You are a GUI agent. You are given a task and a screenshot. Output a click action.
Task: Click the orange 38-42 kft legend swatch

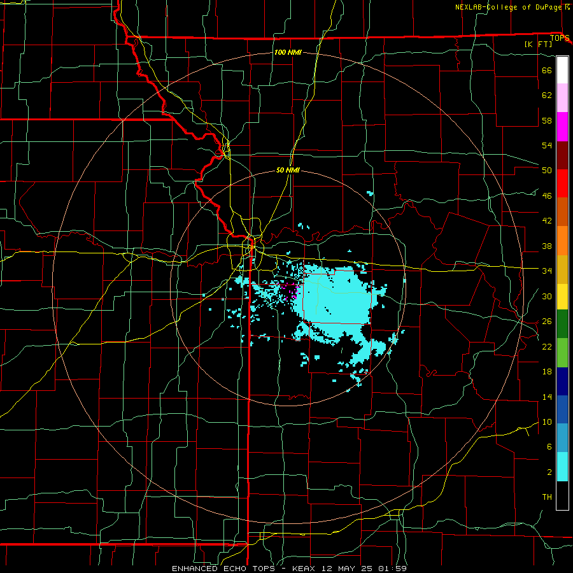click(x=562, y=241)
